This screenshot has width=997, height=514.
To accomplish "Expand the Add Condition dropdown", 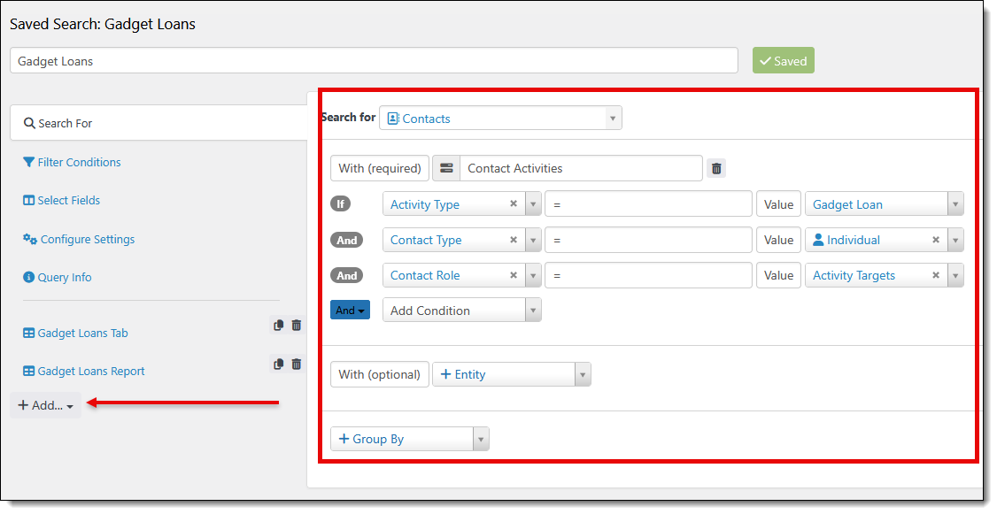I will pos(461,311).
